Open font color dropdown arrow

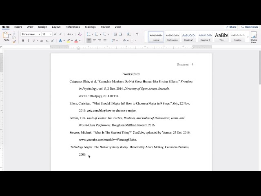[x=80, y=41]
